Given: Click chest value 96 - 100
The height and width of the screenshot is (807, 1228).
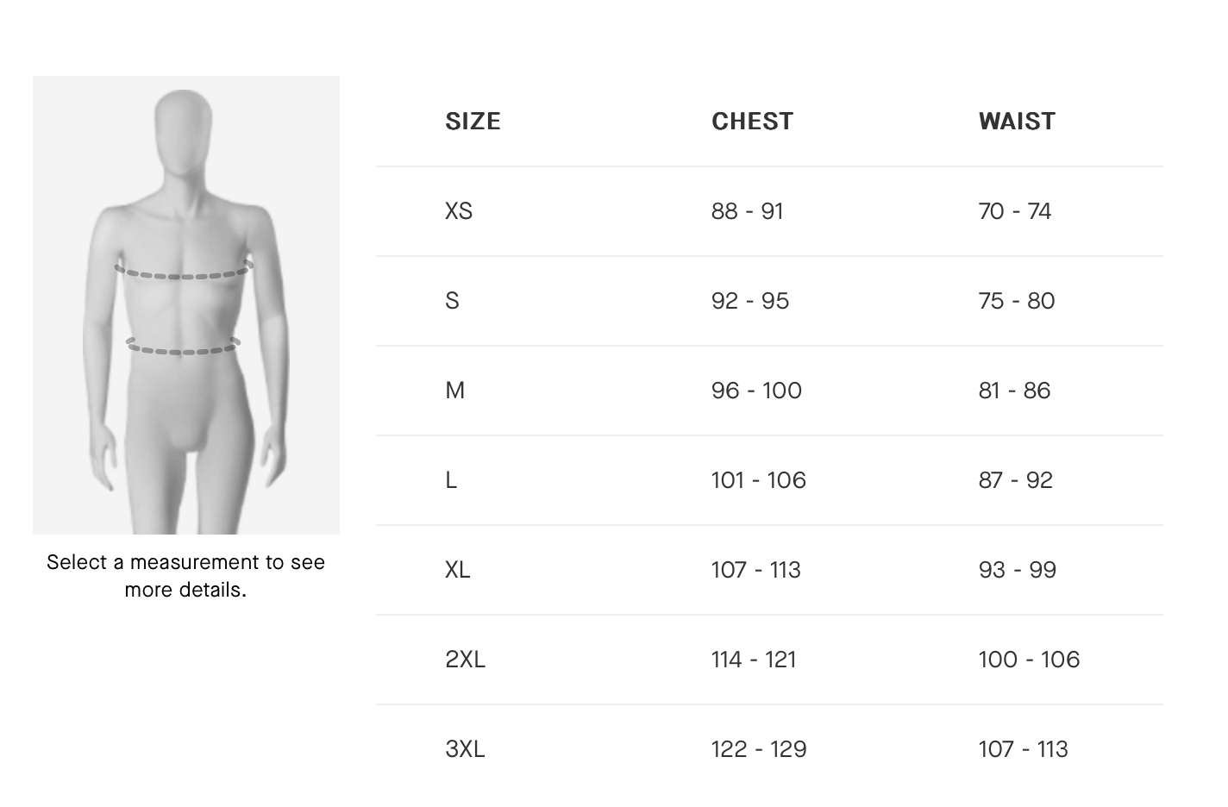Looking at the screenshot, I should [756, 391].
